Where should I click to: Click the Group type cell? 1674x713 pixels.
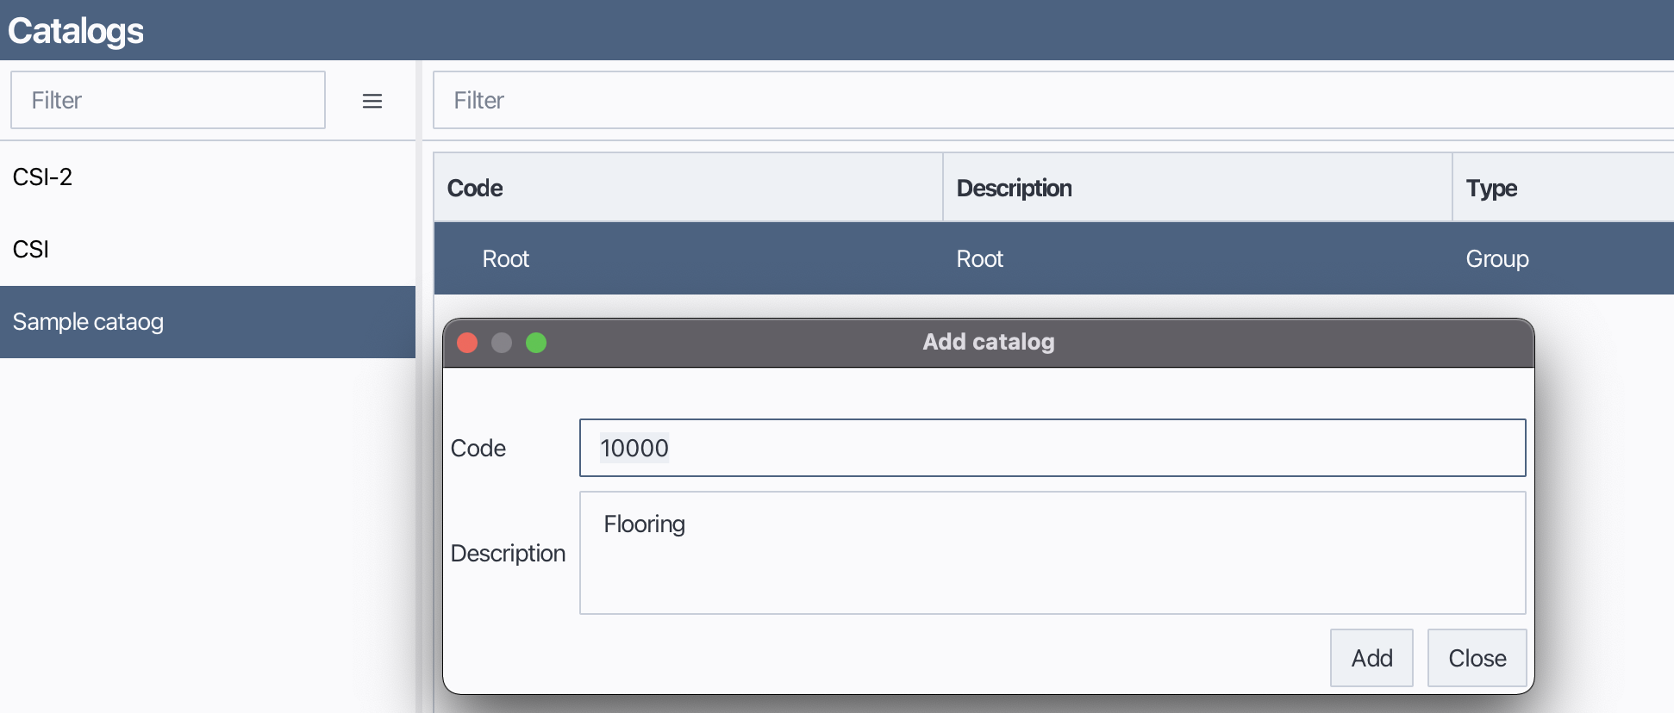tap(1564, 258)
